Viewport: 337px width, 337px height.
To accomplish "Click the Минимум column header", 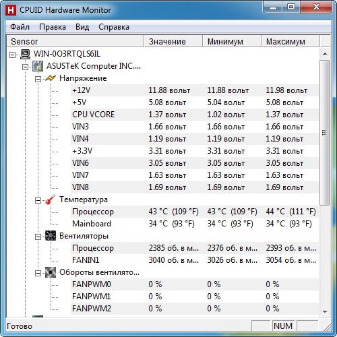I will 232,41.
